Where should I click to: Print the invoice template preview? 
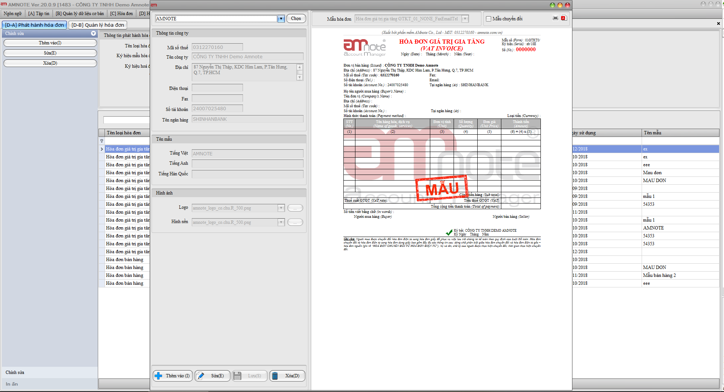tap(555, 18)
